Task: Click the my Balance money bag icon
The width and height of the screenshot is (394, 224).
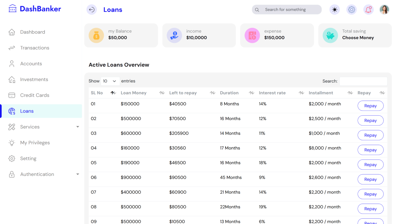Action: coord(96,35)
